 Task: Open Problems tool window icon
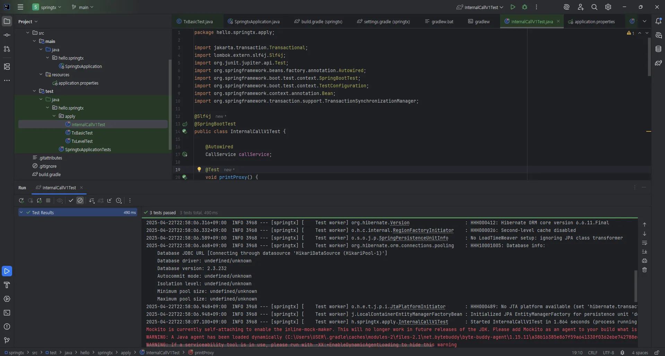coord(7,327)
